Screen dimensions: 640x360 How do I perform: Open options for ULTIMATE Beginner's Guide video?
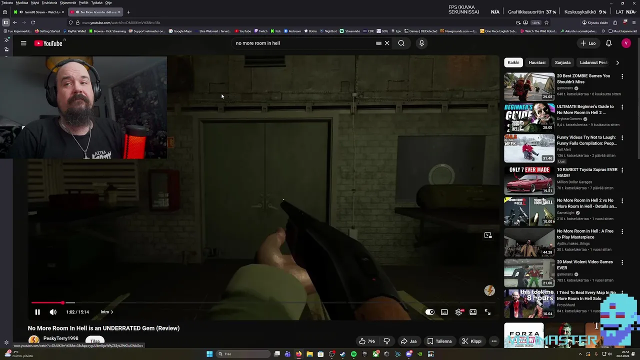622,107
